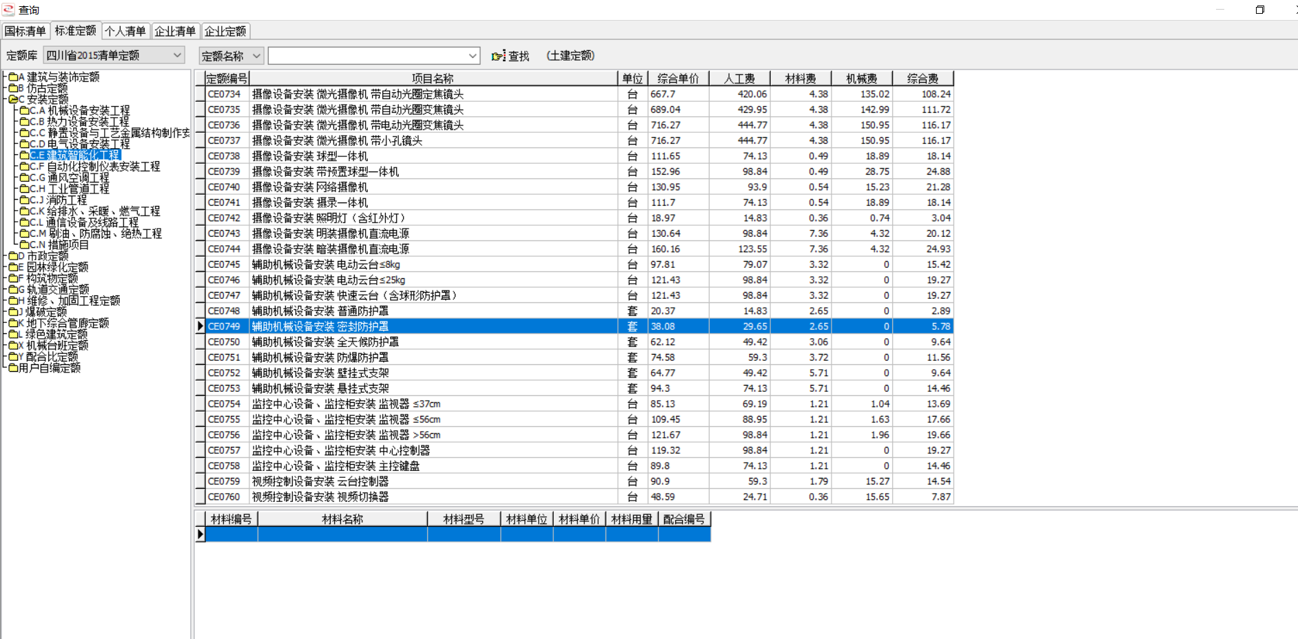Select row CE0751 防爆防护罩
The height and width of the screenshot is (639, 1298).
coord(579,357)
